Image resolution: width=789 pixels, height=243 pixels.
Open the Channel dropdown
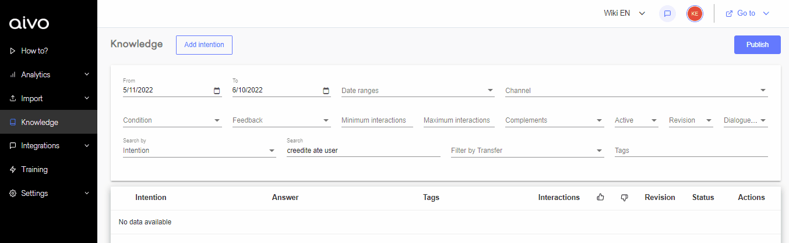pyautogui.click(x=636, y=91)
